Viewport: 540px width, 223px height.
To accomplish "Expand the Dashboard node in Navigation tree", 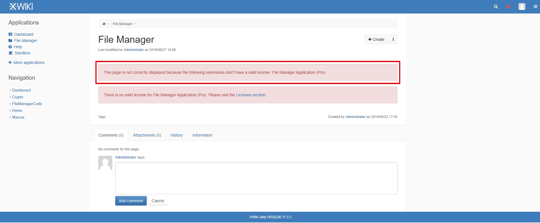I will pyautogui.click(x=10, y=90).
